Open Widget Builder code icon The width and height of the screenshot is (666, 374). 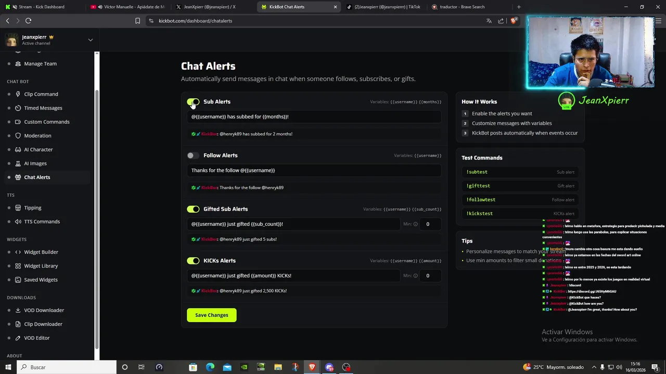[18, 252]
